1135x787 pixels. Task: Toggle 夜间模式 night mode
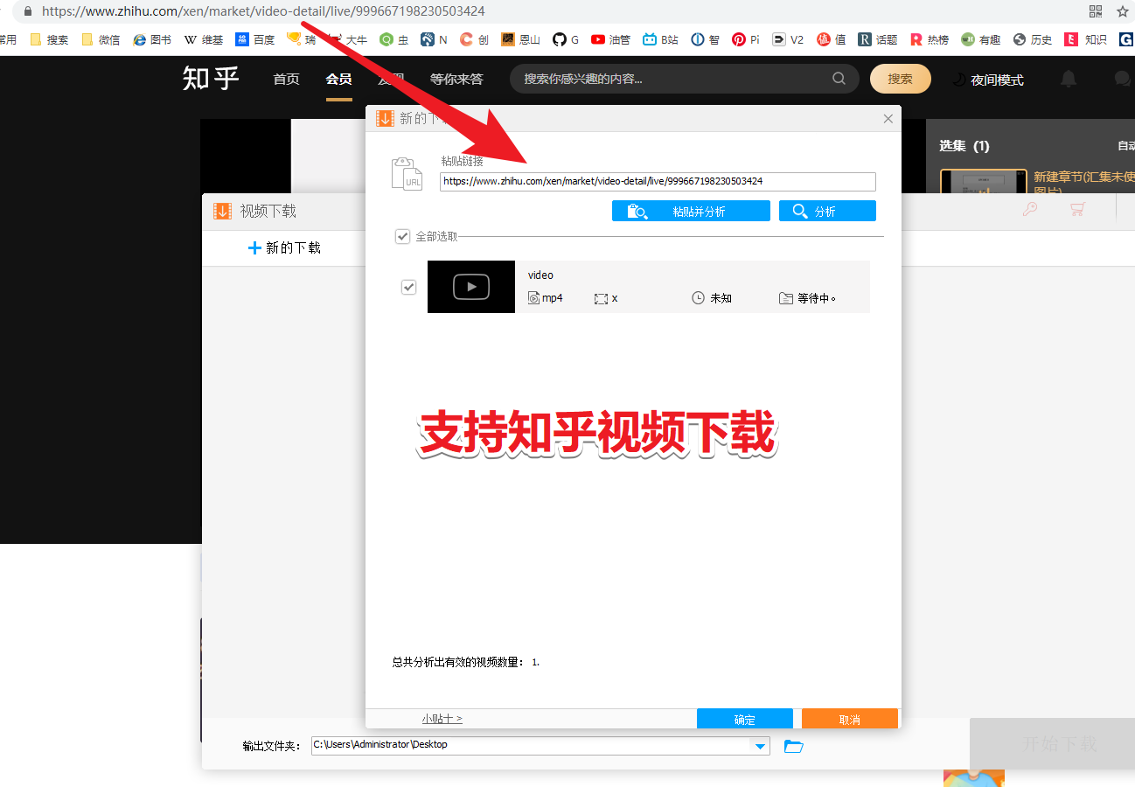[987, 80]
